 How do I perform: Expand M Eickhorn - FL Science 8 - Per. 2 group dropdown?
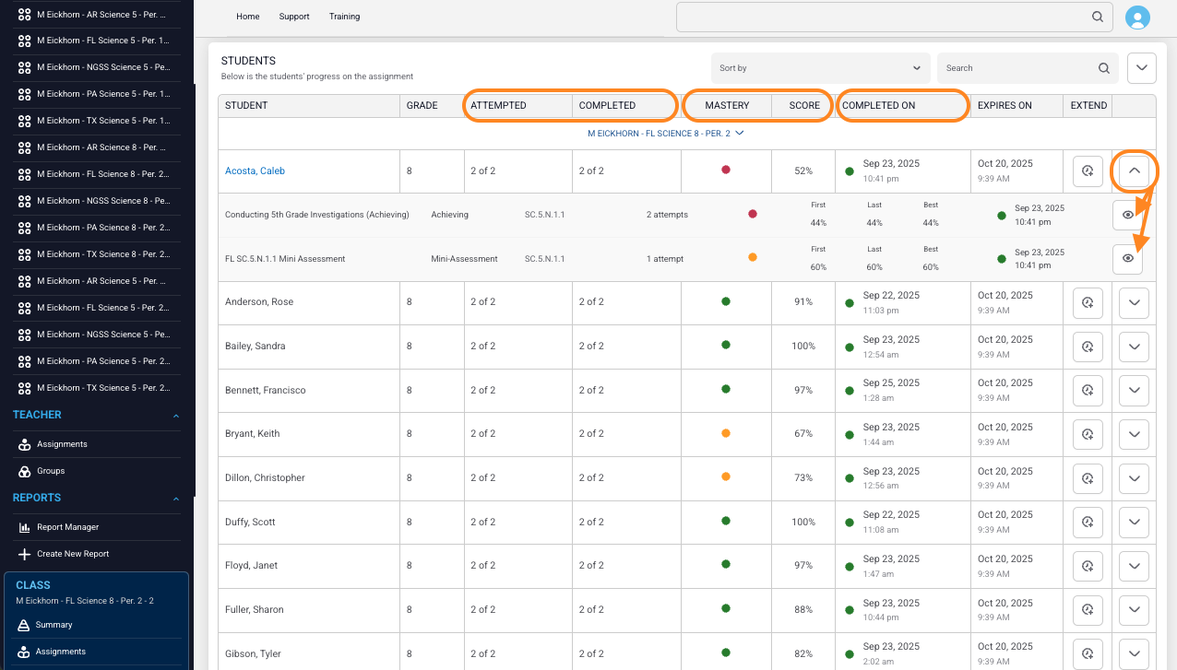[665, 134]
